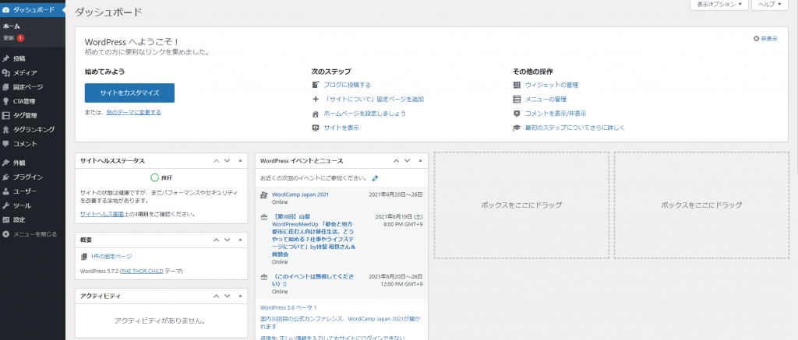The height and width of the screenshot is (340, 798).
Task: Click the dashboard gauge icon in sidebar
Action: point(6,9)
